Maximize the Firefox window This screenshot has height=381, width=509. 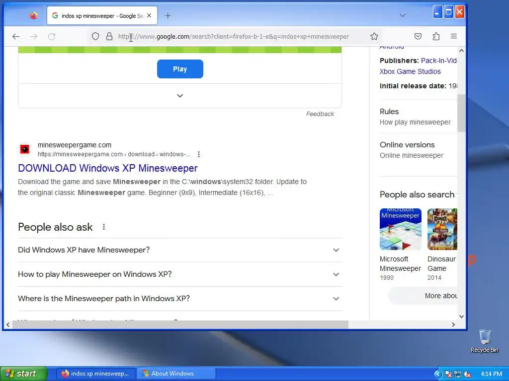(x=449, y=12)
